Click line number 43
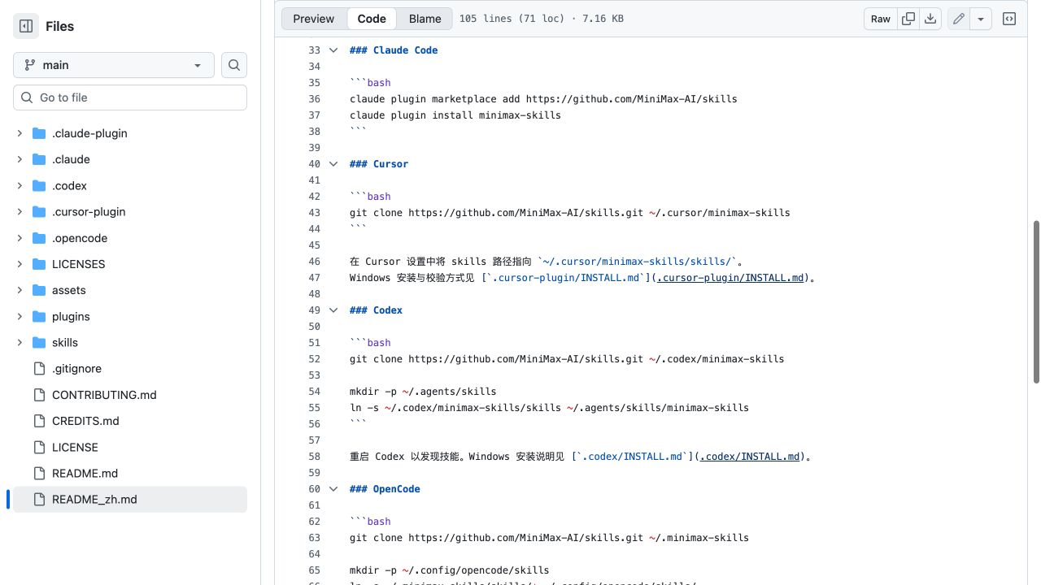The image size is (1041, 585). pos(315,213)
